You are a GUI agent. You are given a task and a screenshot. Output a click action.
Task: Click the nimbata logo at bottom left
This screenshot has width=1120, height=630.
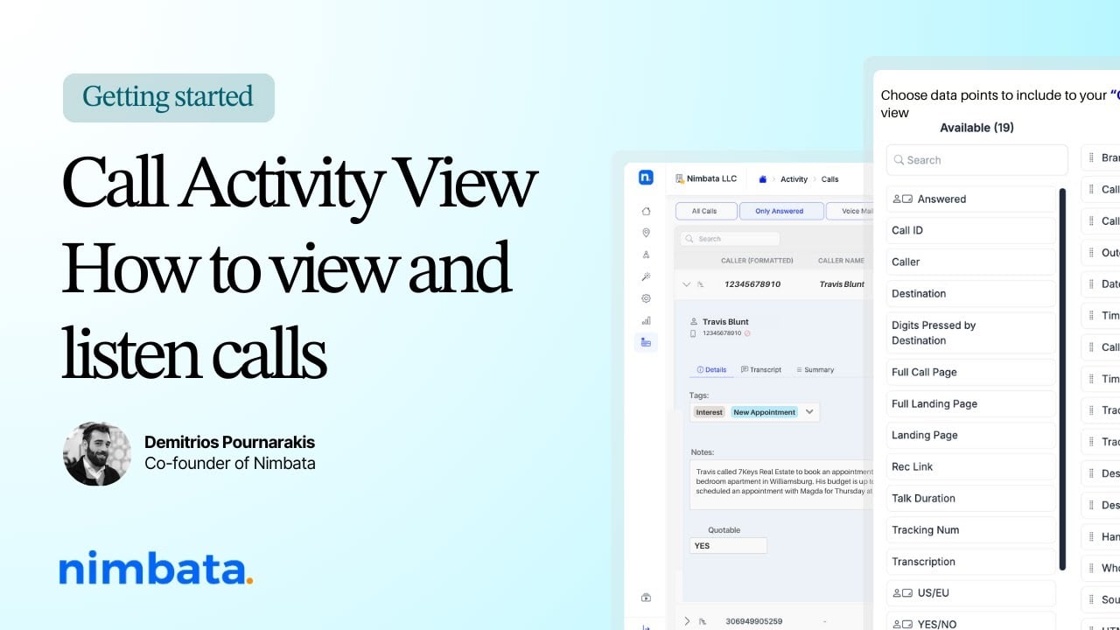pos(156,568)
